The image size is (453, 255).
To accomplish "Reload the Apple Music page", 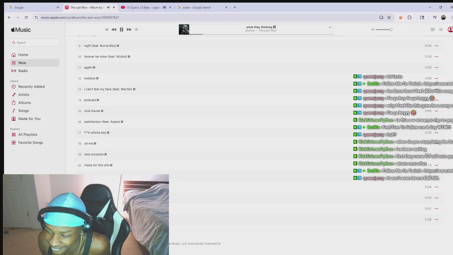I will click(26, 17).
